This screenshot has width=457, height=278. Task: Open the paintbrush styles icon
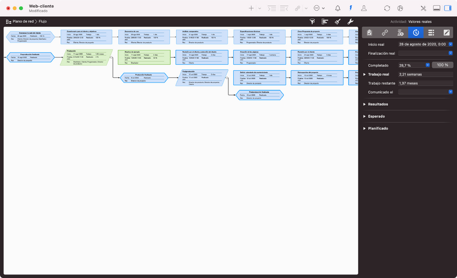pyautogui.click(x=337, y=21)
